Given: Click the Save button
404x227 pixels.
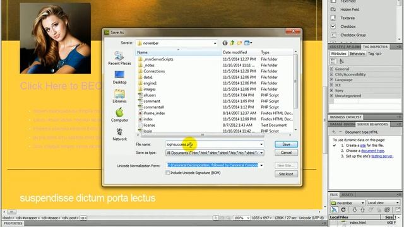Looking at the screenshot, I should [x=286, y=144].
